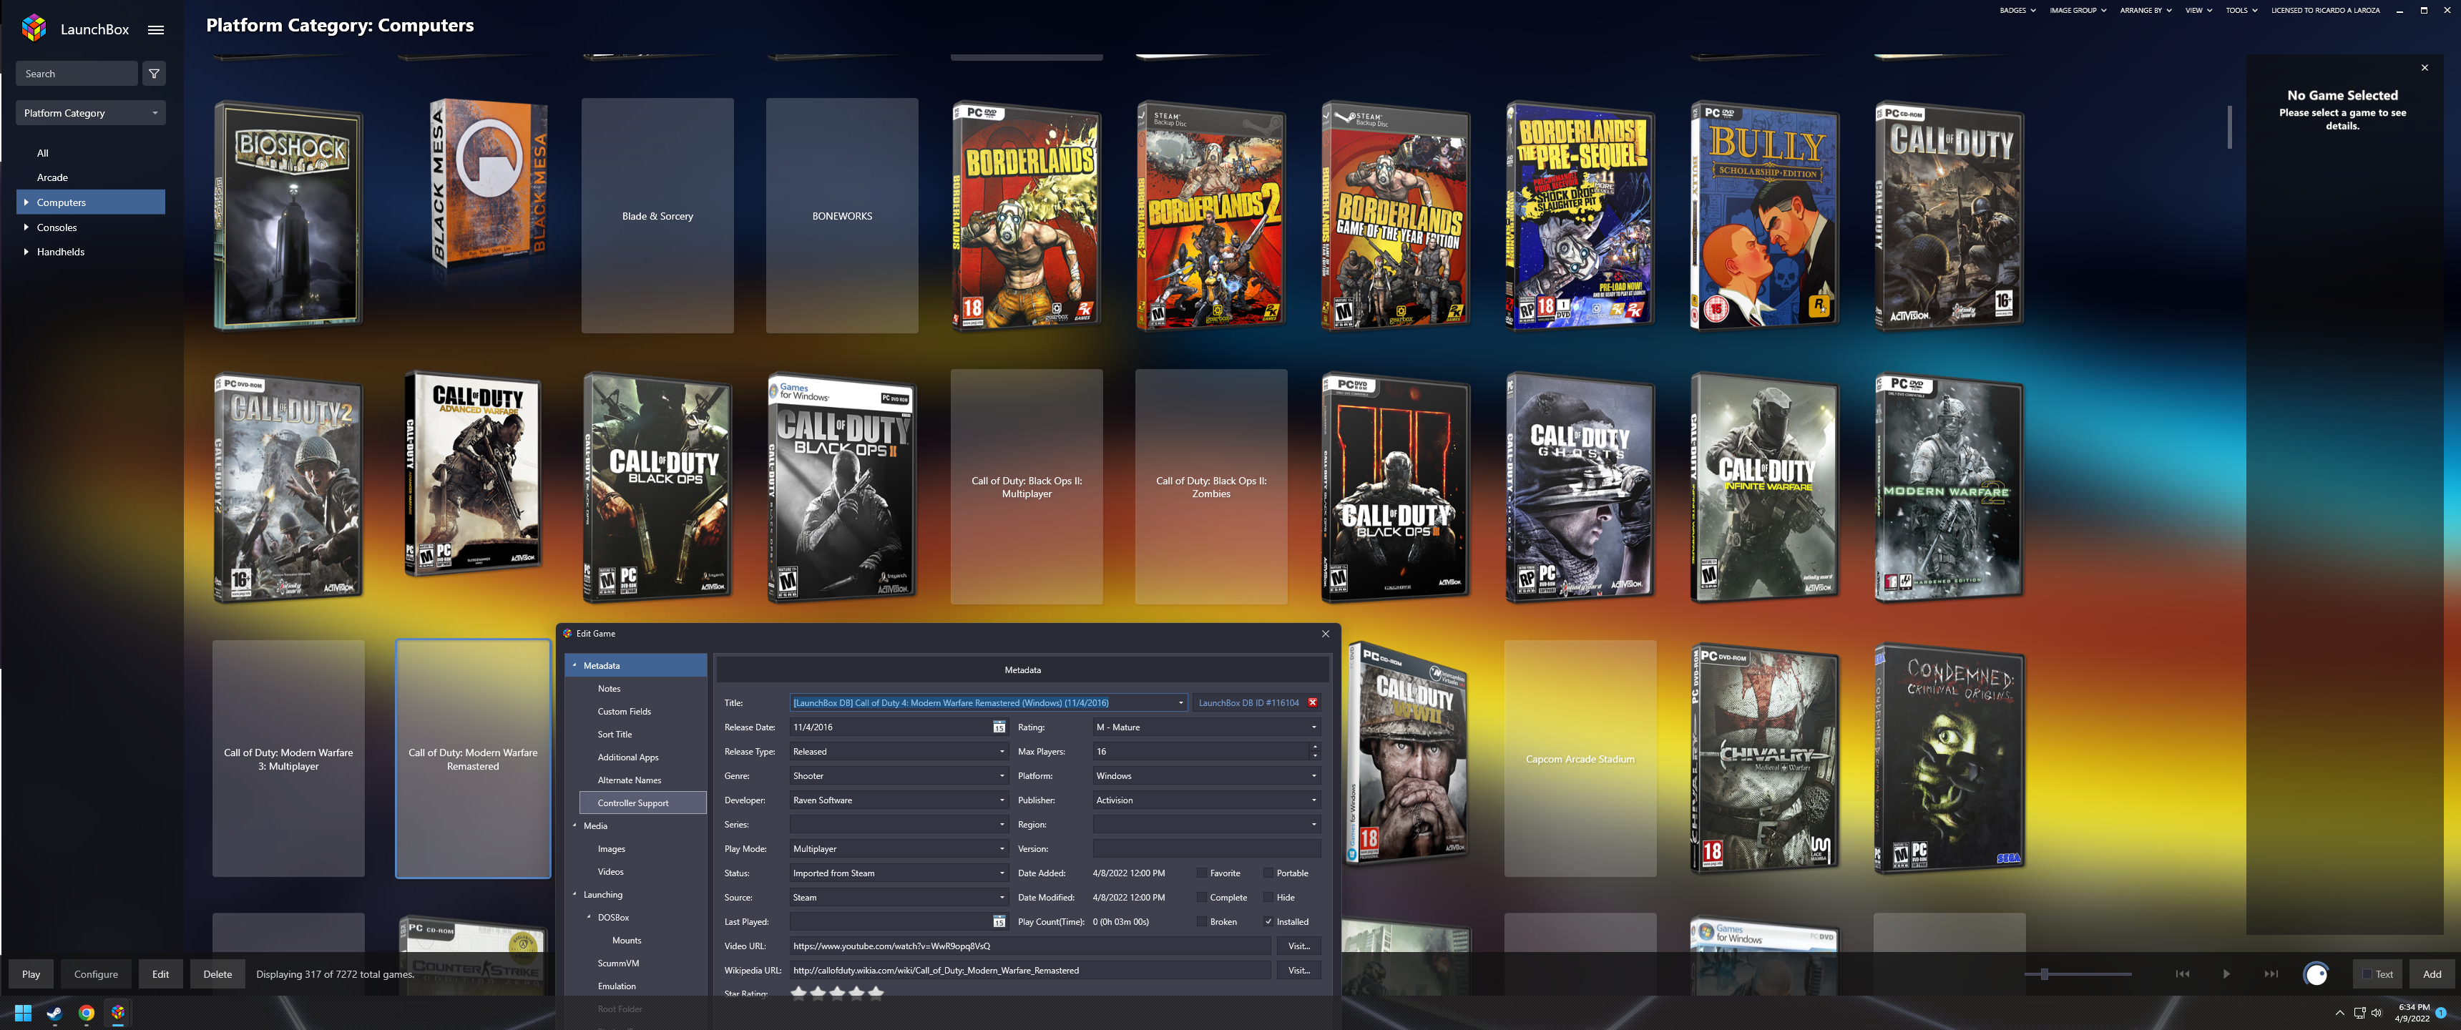Click the first star in Star Rating
The image size is (2461, 1030).
click(798, 993)
